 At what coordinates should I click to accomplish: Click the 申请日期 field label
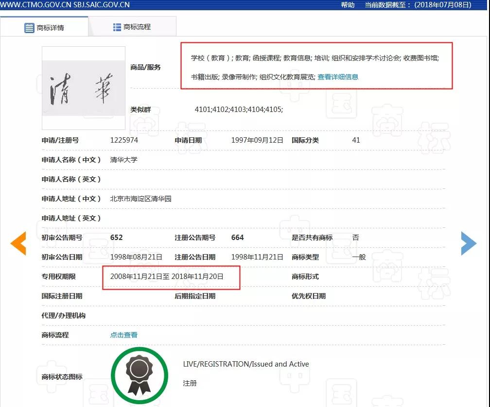point(188,140)
